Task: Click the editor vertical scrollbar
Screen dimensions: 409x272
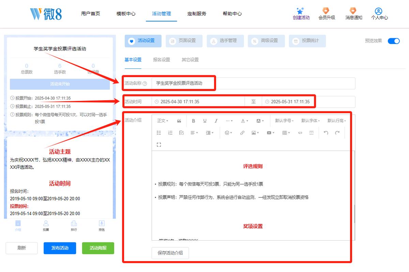Action: [354, 214]
